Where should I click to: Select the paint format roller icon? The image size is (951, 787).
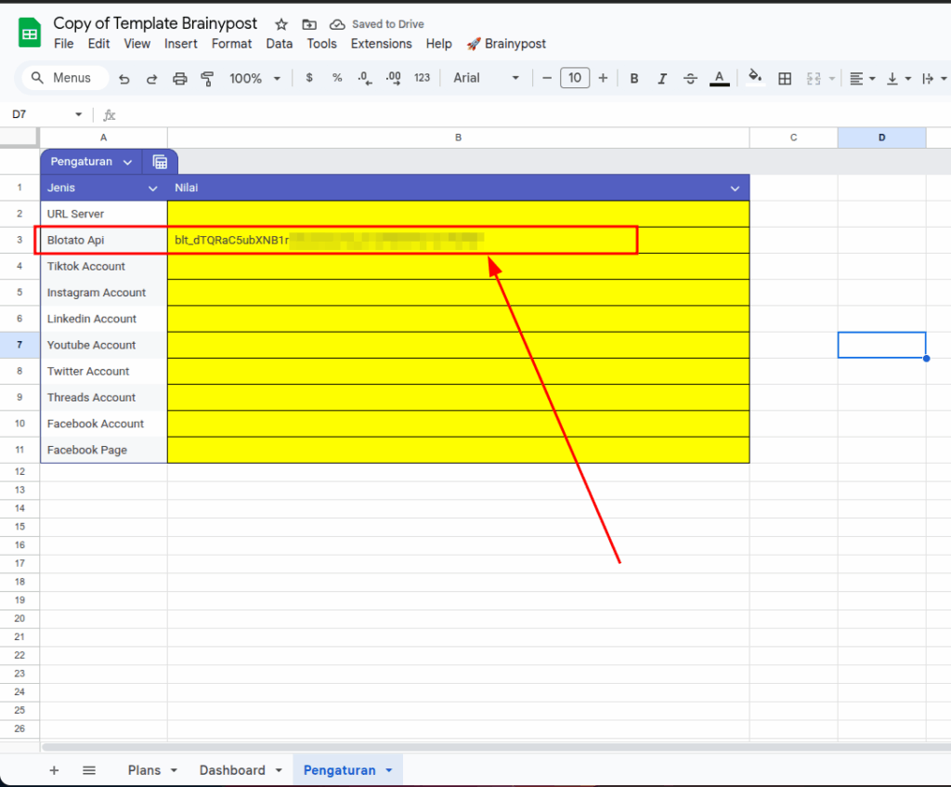point(207,79)
